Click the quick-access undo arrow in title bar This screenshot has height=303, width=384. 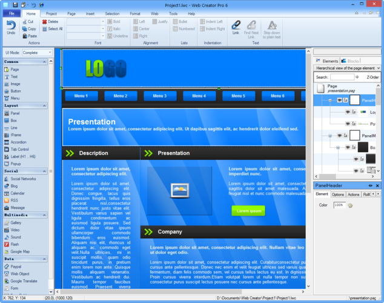coord(33,5)
